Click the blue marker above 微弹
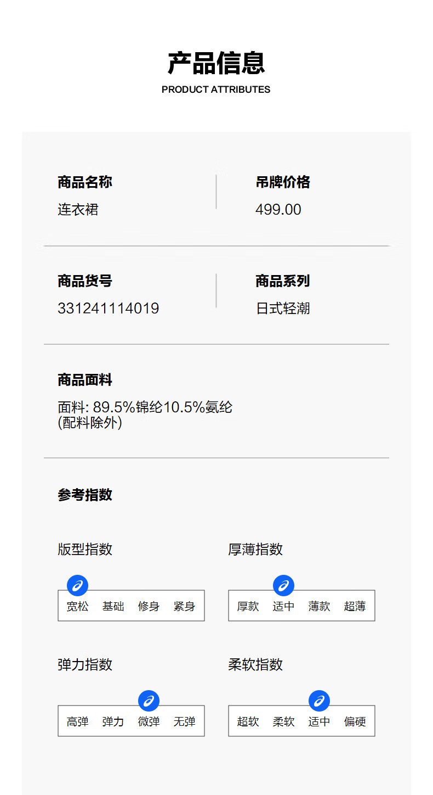 coord(149,701)
